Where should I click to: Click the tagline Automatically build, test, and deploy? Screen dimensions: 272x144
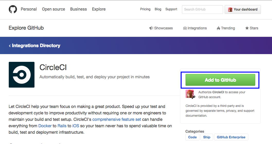click(94, 77)
